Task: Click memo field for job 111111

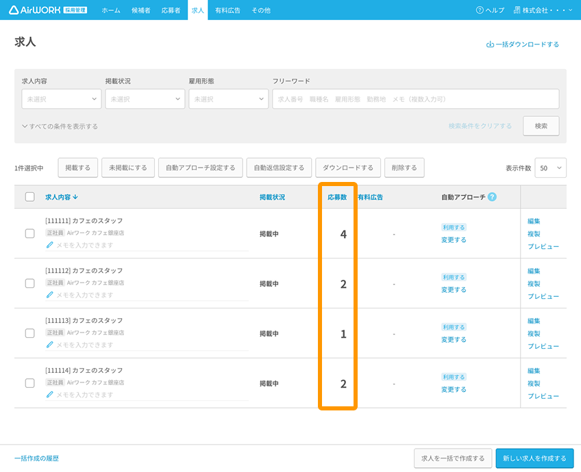Action: coord(147,245)
